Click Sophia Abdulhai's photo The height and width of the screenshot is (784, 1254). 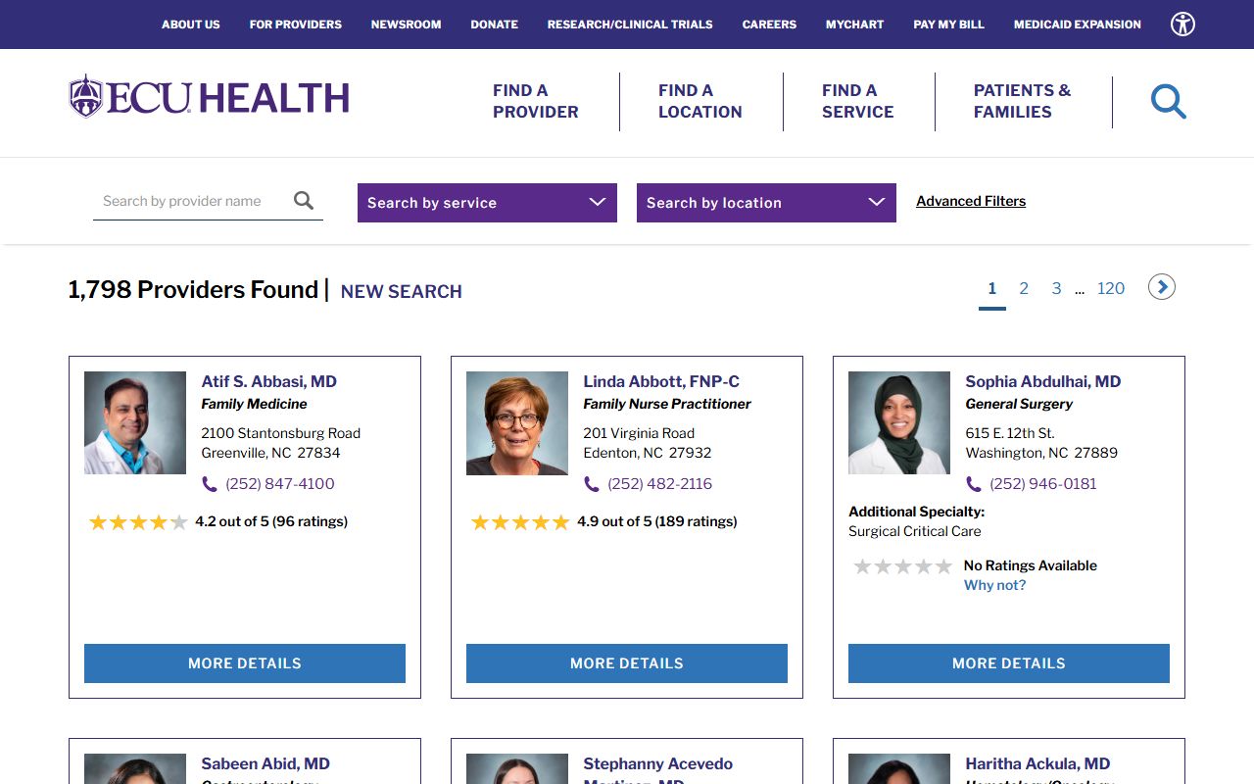(899, 423)
